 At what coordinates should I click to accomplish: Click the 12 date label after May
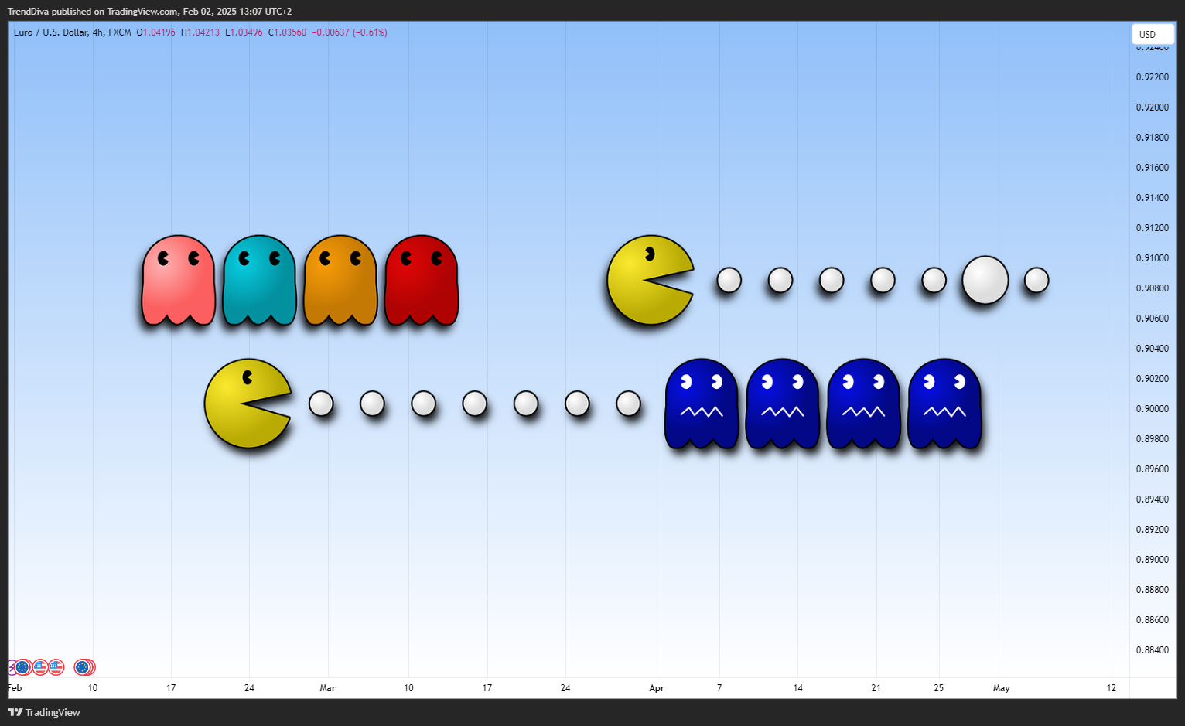coord(1112,688)
